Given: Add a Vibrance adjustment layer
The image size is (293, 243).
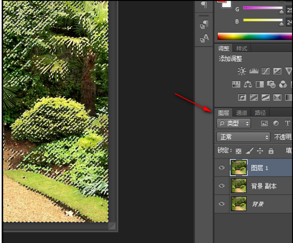Looking at the screenshot, I should [x=289, y=71].
